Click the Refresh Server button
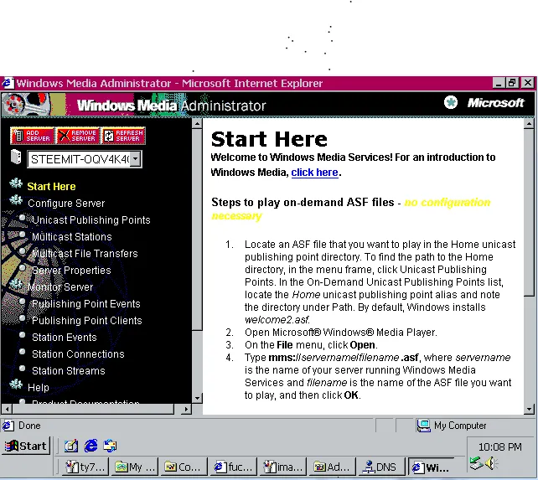Screen dimensions: 538x480 point(123,136)
